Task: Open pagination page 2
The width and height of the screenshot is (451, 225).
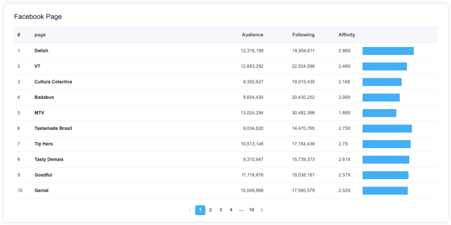Action: [x=210, y=210]
